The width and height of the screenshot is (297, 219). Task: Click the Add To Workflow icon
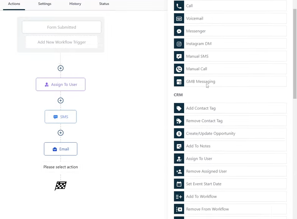coord(179,197)
